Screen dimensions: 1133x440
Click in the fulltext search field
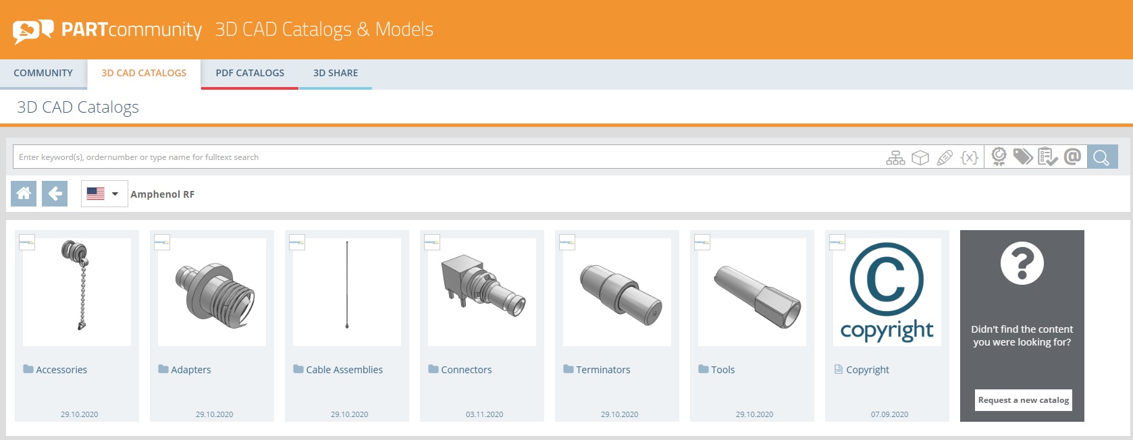click(446, 157)
